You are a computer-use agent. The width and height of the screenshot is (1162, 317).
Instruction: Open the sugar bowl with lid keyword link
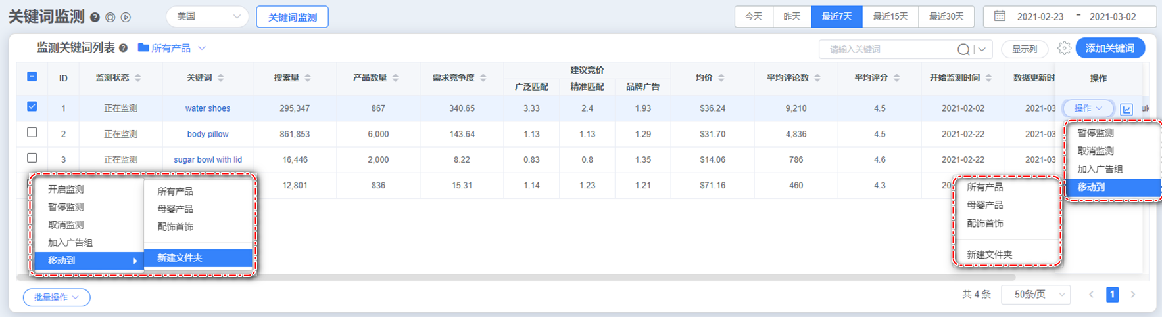tap(208, 159)
